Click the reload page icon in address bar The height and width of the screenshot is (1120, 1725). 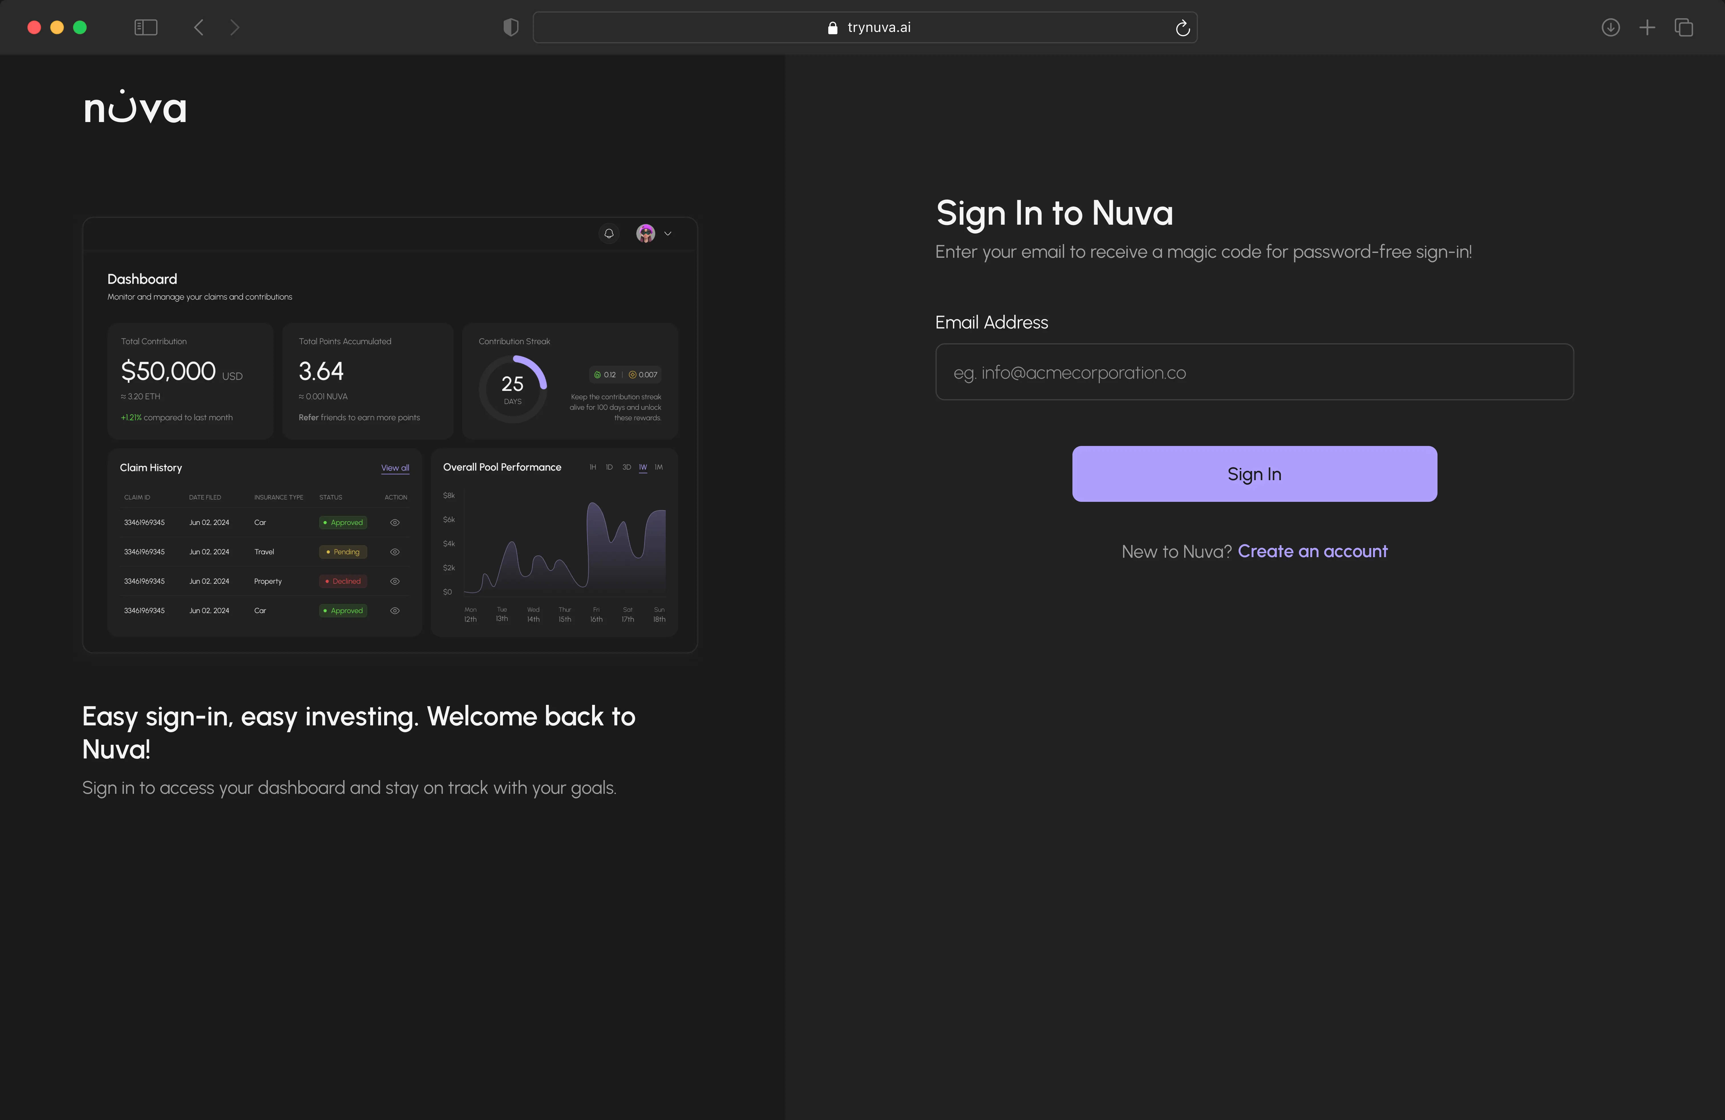(1183, 28)
